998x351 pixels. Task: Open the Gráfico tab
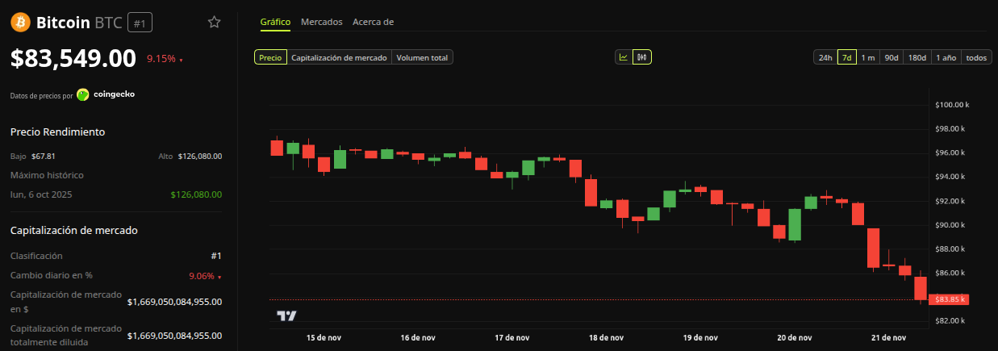tap(275, 22)
